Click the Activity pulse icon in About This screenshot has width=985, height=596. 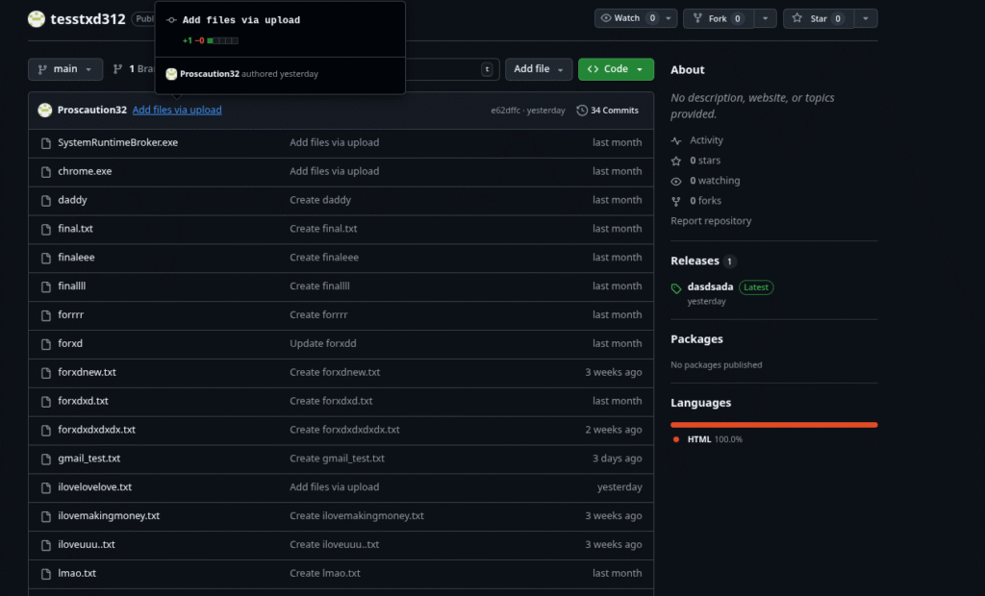point(676,140)
